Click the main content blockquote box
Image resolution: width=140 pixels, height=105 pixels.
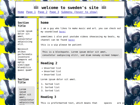(81, 53)
